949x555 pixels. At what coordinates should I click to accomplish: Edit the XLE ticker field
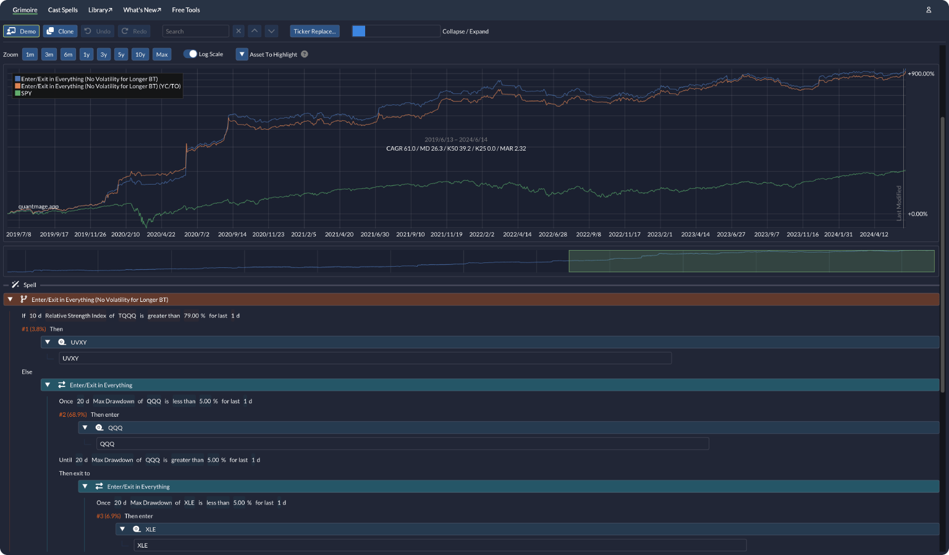[440, 545]
